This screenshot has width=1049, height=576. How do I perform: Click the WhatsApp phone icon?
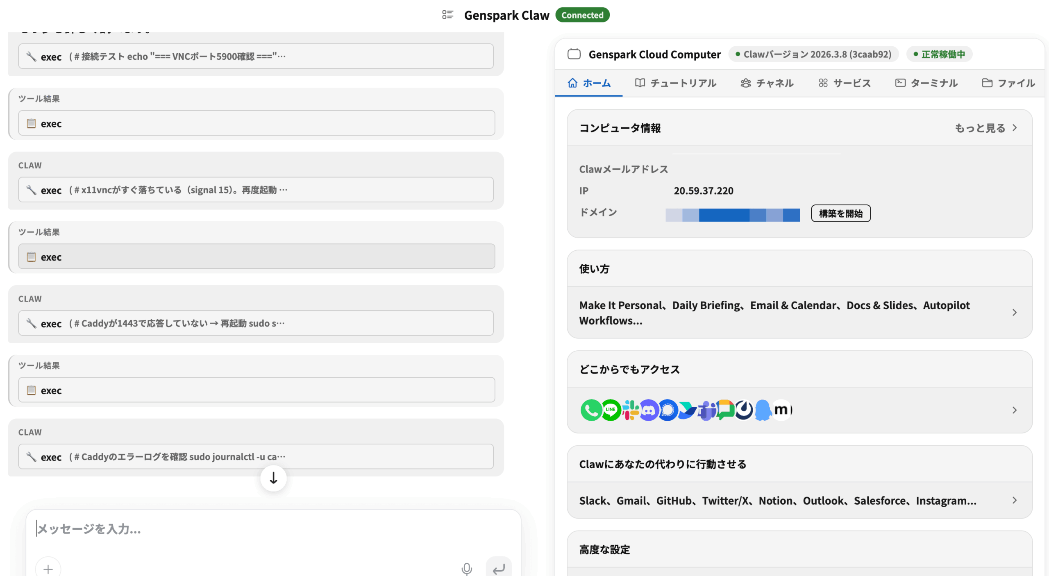point(590,410)
